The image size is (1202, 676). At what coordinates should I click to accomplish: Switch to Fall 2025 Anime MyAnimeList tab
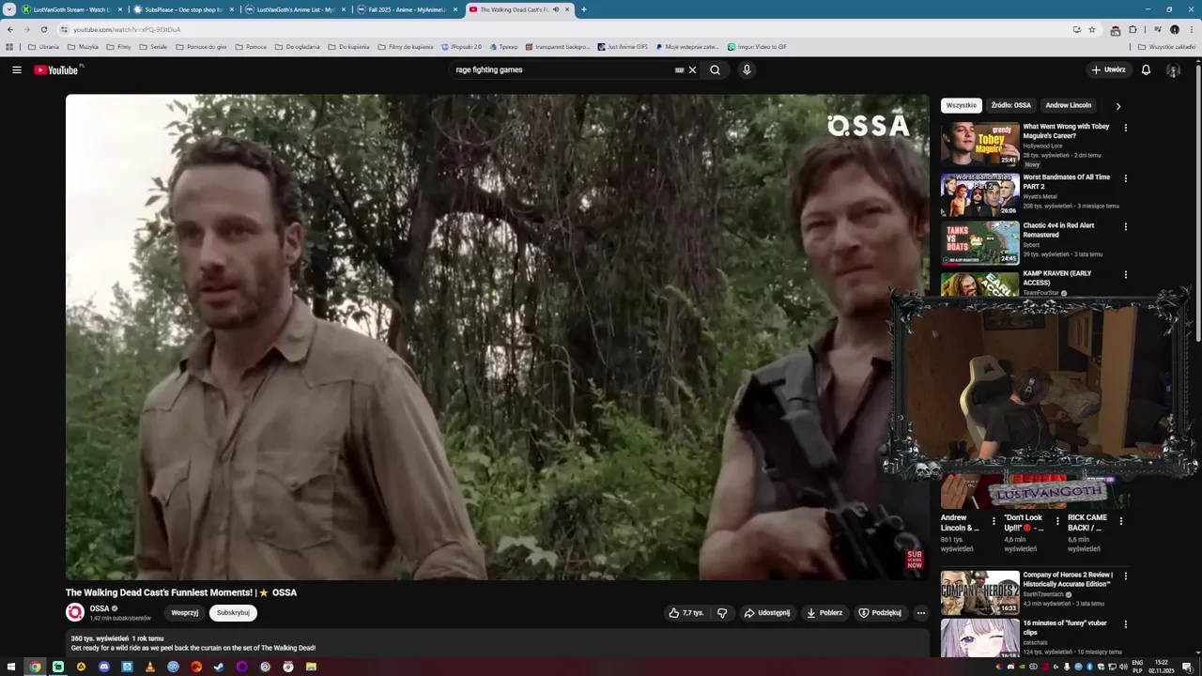[x=407, y=9]
